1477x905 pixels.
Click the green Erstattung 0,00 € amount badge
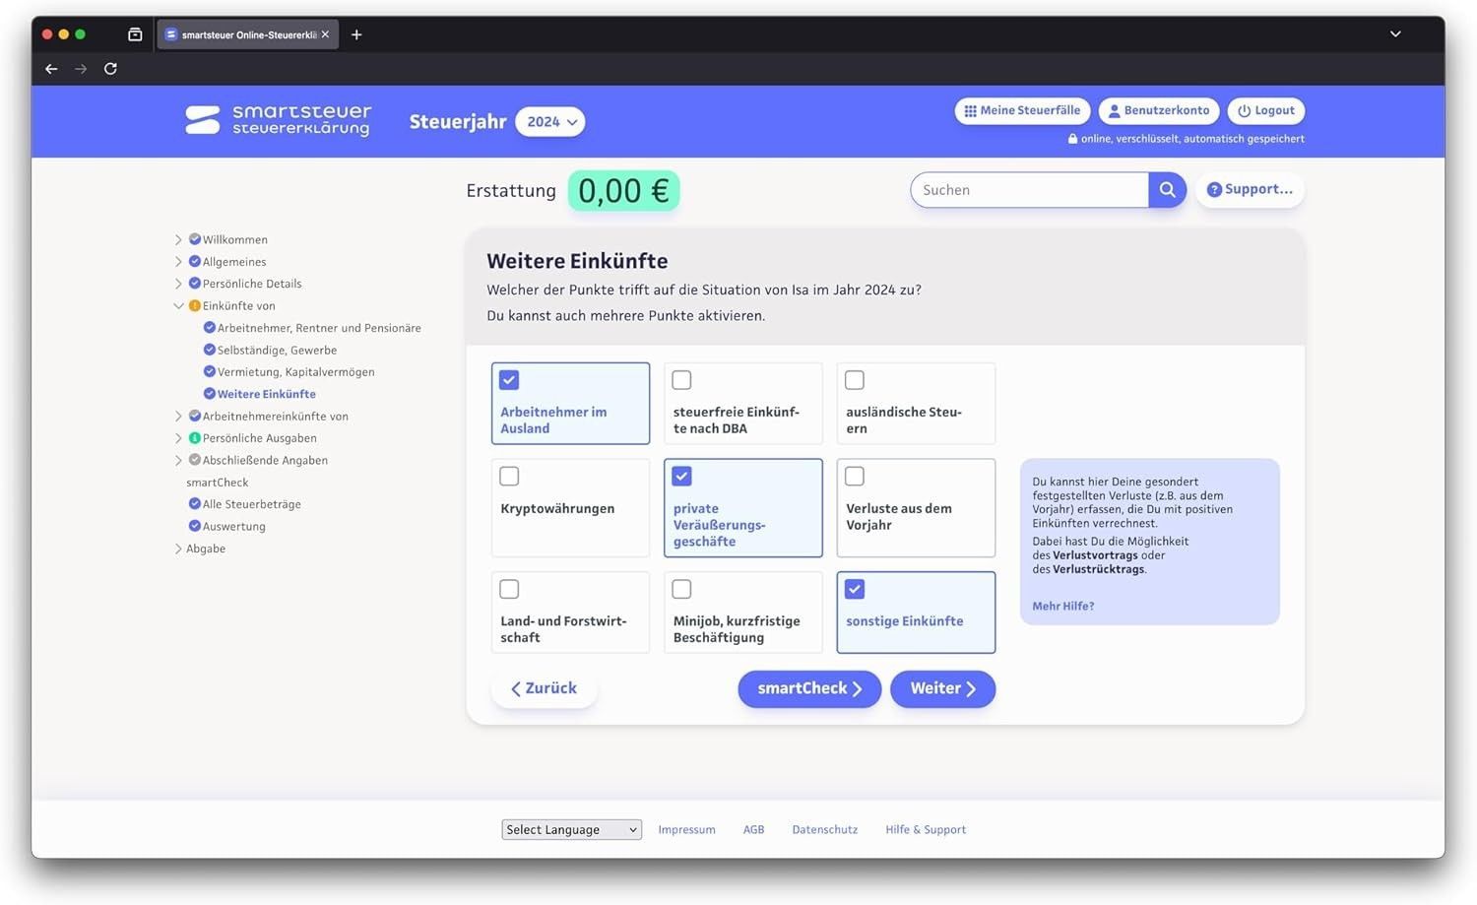(x=623, y=191)
